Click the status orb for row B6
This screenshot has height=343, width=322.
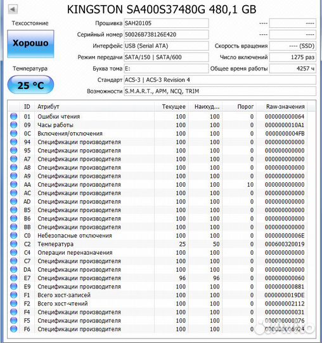pos(14,219)
